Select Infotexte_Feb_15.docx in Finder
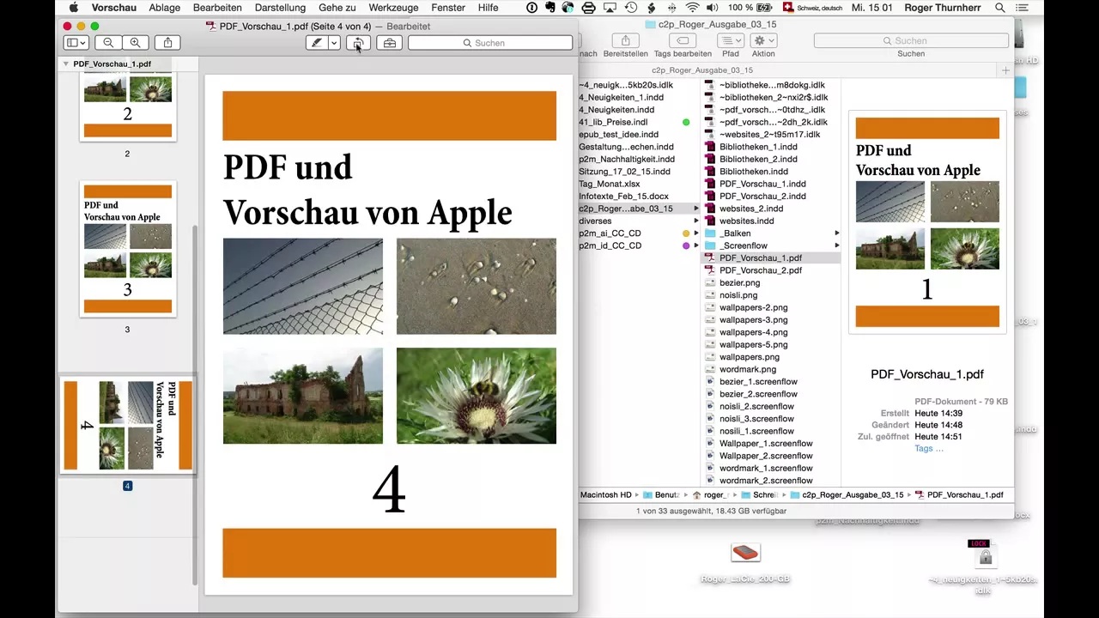The image size is (1099, 618). point(623,197)
